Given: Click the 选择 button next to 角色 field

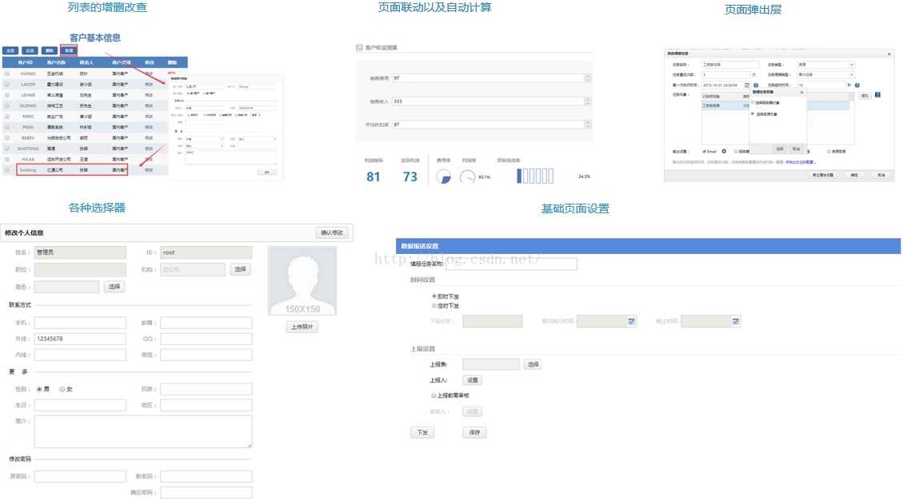Looking at the screenshot, I should click(x=114, y=287).
